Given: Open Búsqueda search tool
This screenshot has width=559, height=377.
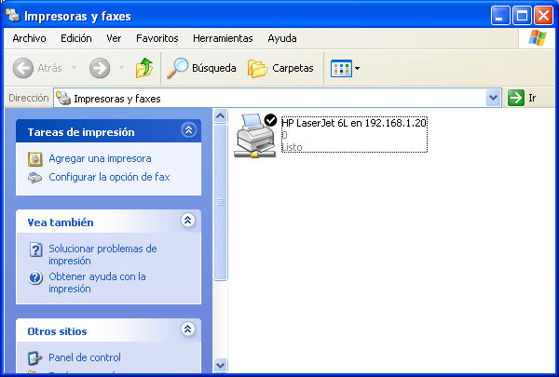Looking at the screenshot, I should point(201,68).
